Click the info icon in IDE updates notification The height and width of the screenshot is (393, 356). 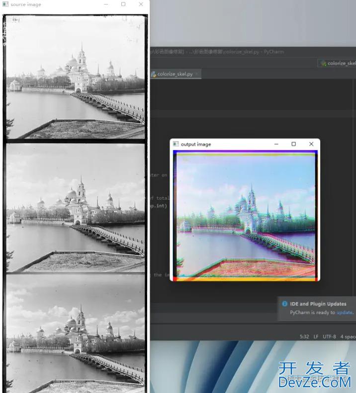click(284, 304)
